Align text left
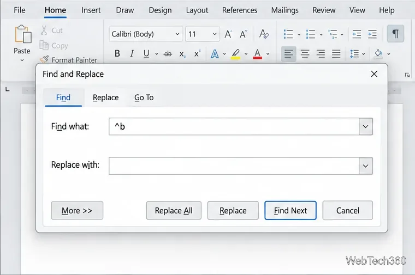The height and width of the screenshot is (275, 415). tap(288, 54)
